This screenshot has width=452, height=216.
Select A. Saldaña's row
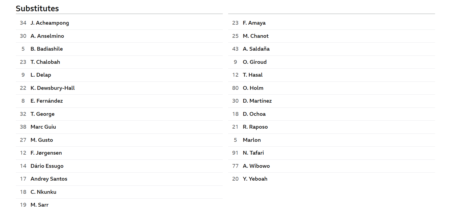point(331,49)
